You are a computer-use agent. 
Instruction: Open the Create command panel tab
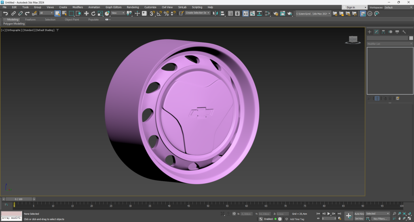tap(370, 31)
